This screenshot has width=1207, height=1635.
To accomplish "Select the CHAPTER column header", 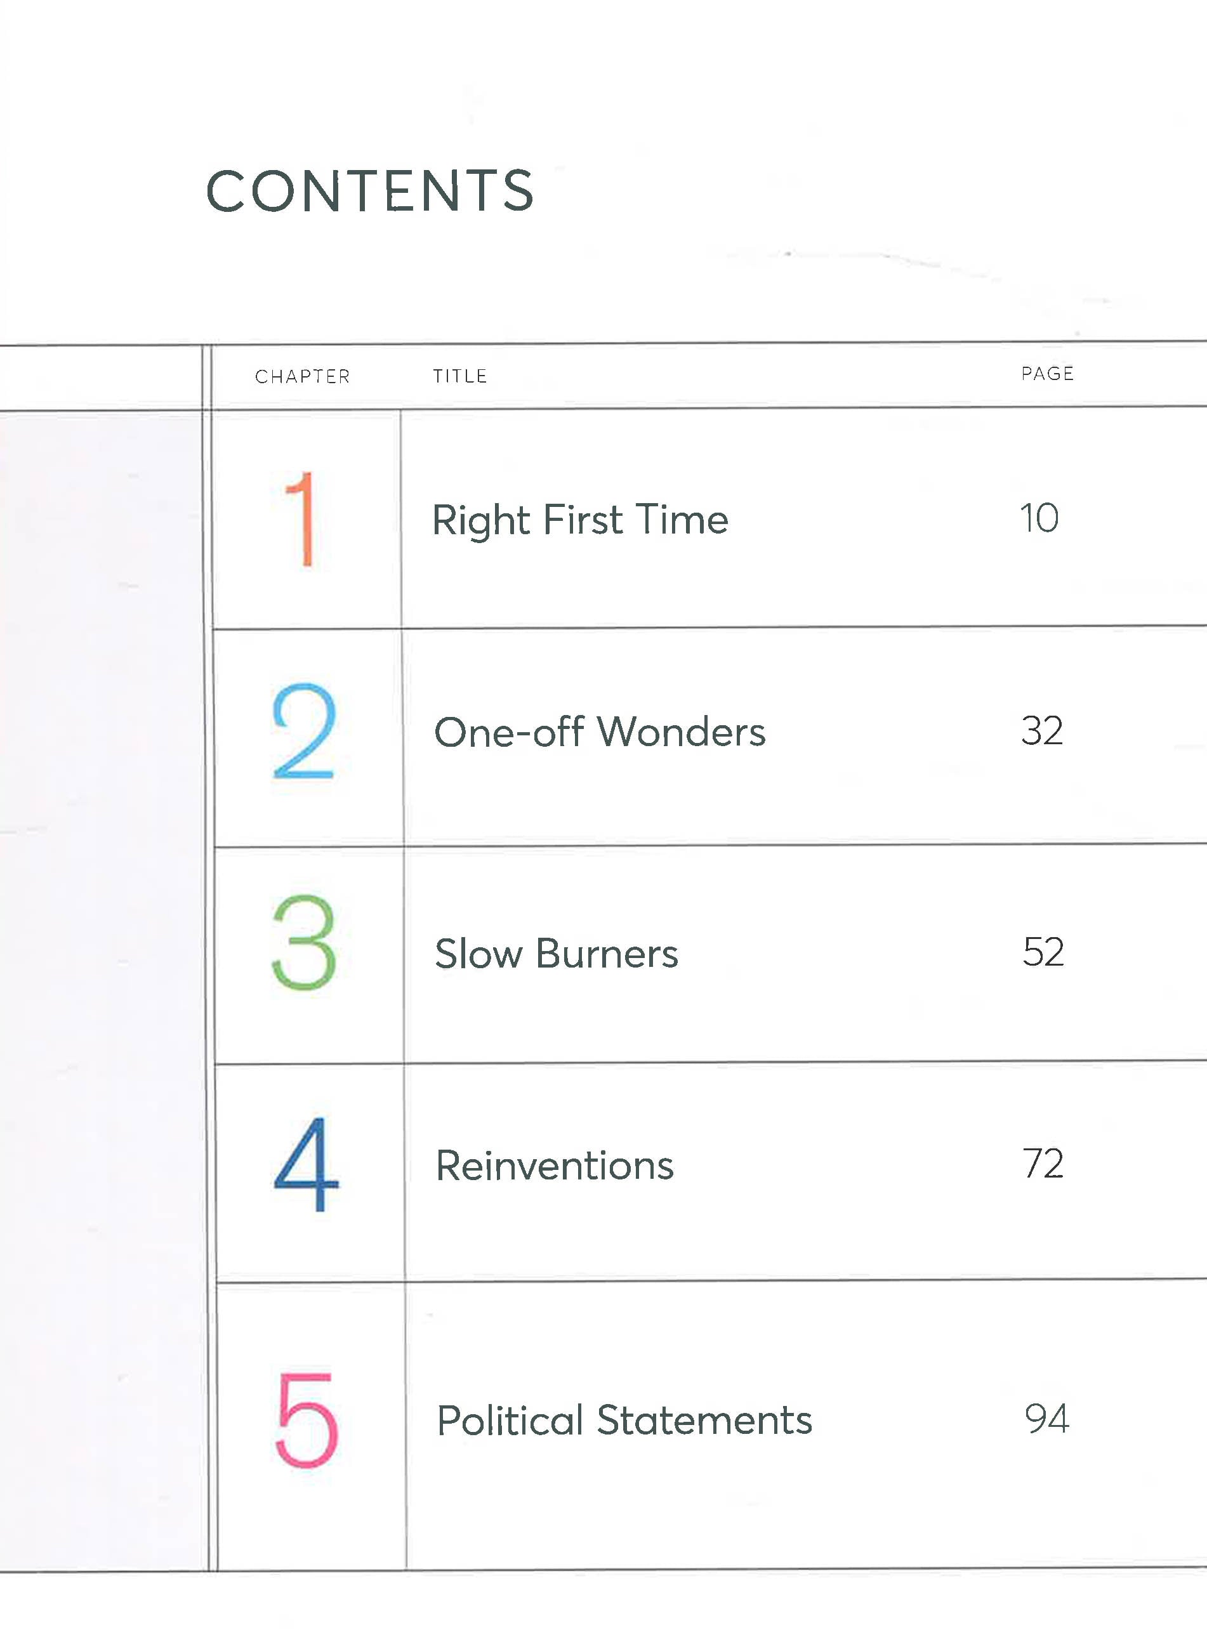I will pos(303,376).
